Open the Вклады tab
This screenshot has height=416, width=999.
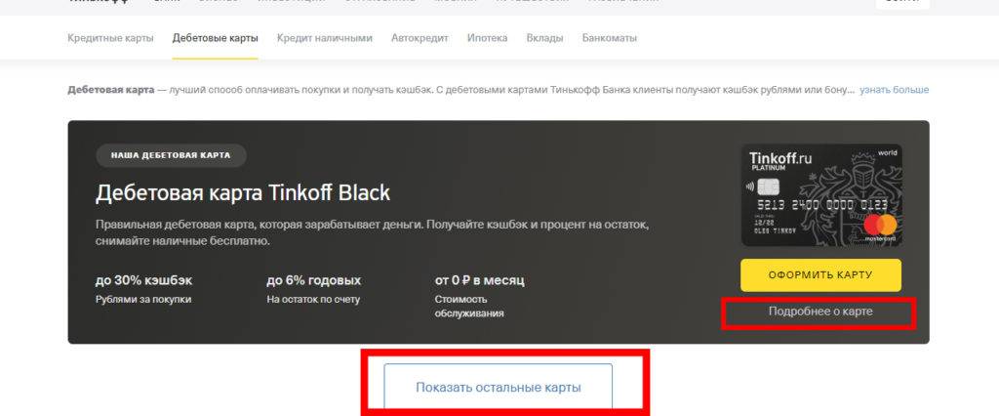coord(544,38)
